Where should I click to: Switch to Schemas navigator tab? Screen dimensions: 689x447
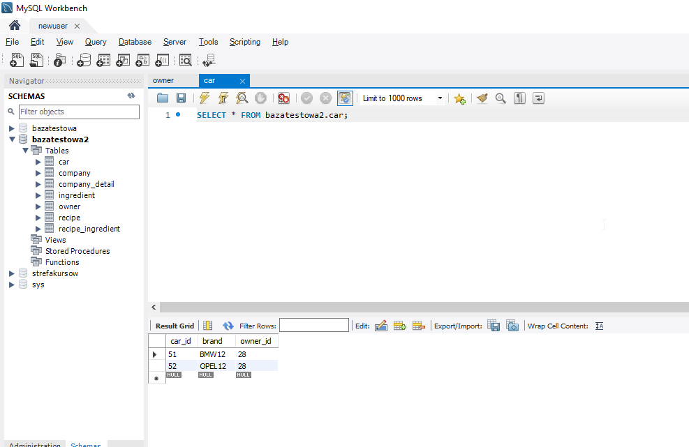[x=86, y=444]
